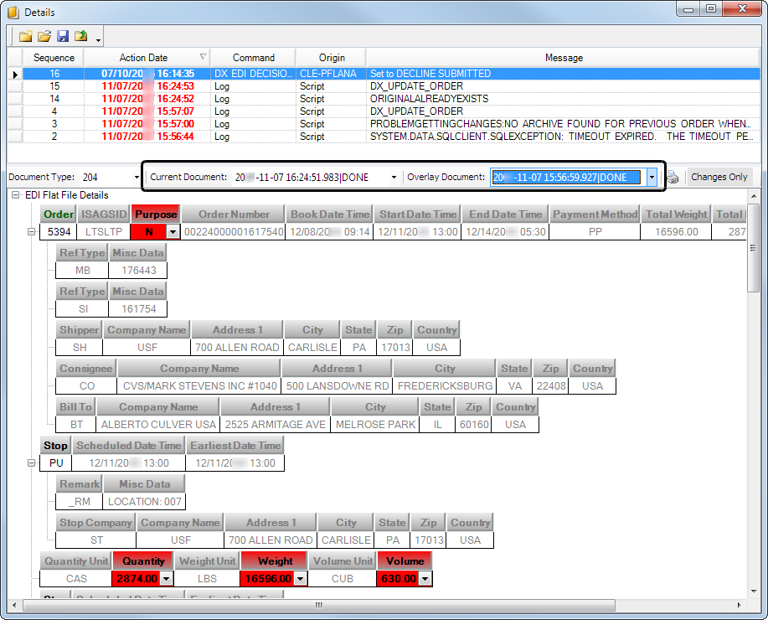Toggle the Changes Only button
Viewport: 768px width, 620px height.
pyautogui.click(x=719, y=178)
